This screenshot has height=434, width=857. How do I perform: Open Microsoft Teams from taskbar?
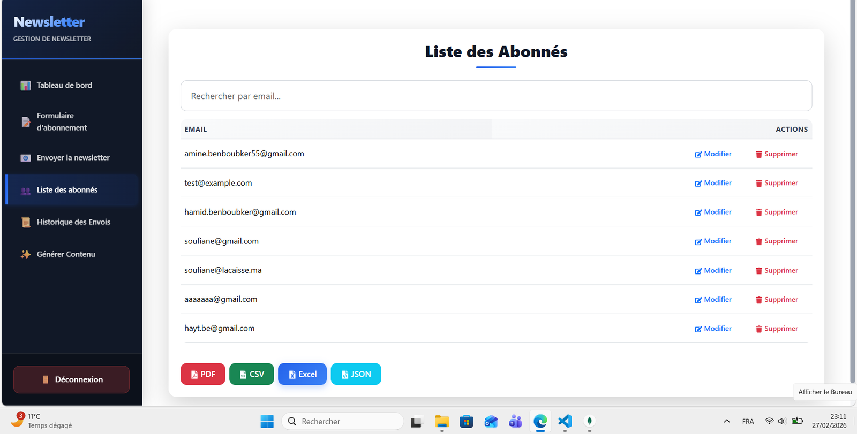515,421
